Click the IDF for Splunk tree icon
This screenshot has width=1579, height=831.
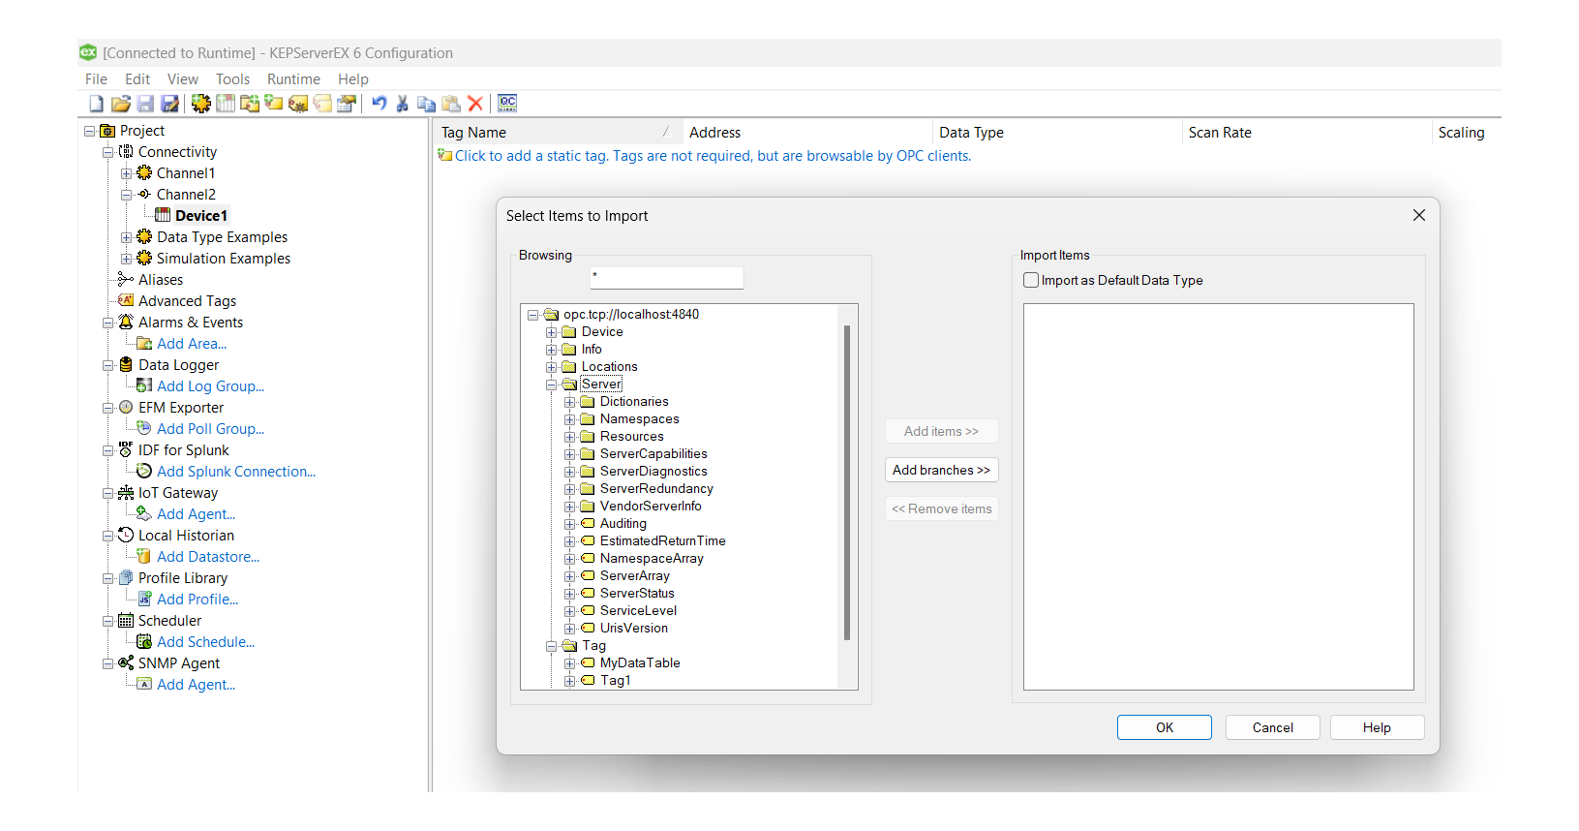tap(126, 450)
